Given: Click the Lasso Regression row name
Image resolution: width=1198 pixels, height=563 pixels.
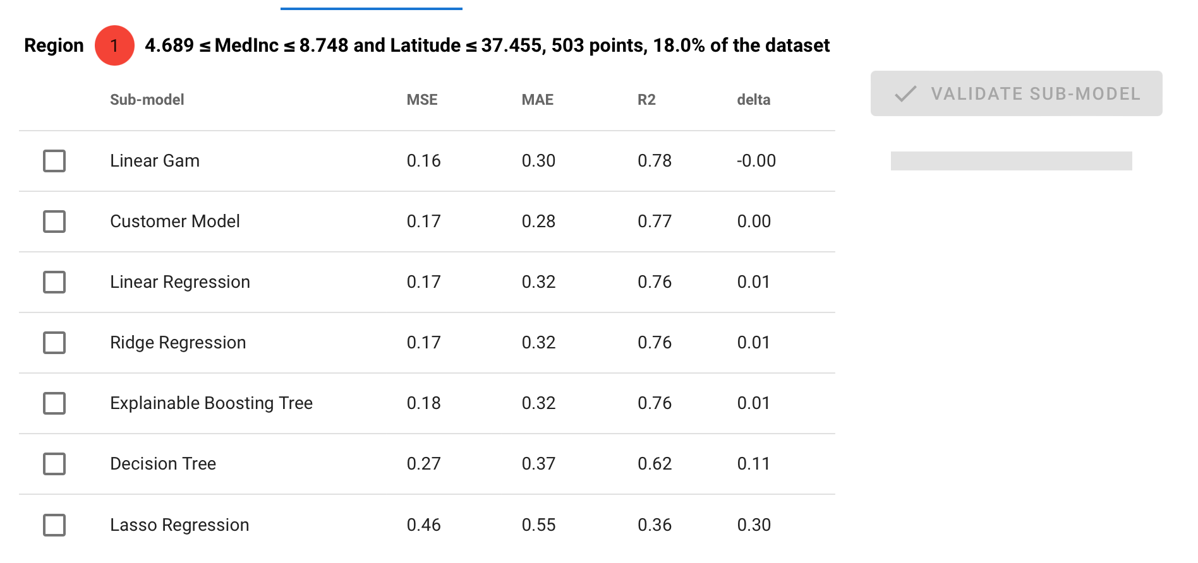Looking at the screenshot, I should coord(179,525).
